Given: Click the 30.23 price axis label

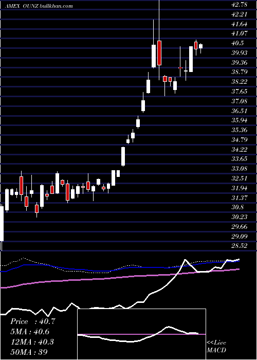Looking at the screenshot, I should tap(240, 217).
